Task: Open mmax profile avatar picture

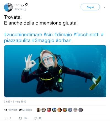Action: pos(8,7)
